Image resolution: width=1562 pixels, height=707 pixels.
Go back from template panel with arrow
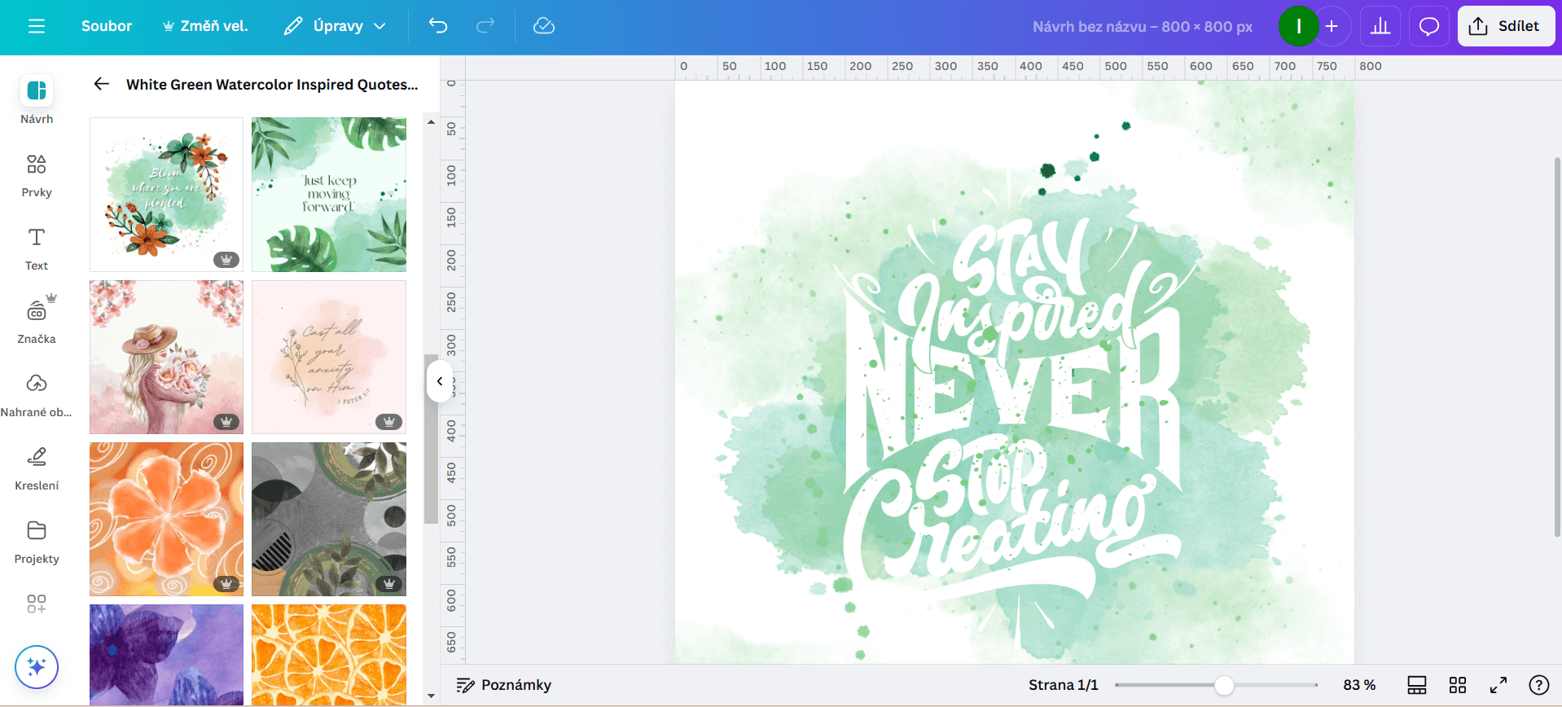point(102,84)
